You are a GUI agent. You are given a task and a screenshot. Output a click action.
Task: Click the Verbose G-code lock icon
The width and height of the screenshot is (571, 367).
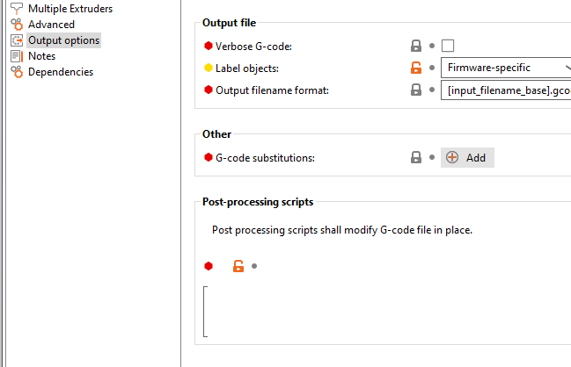pyautogui.click(x=416, y=45)
